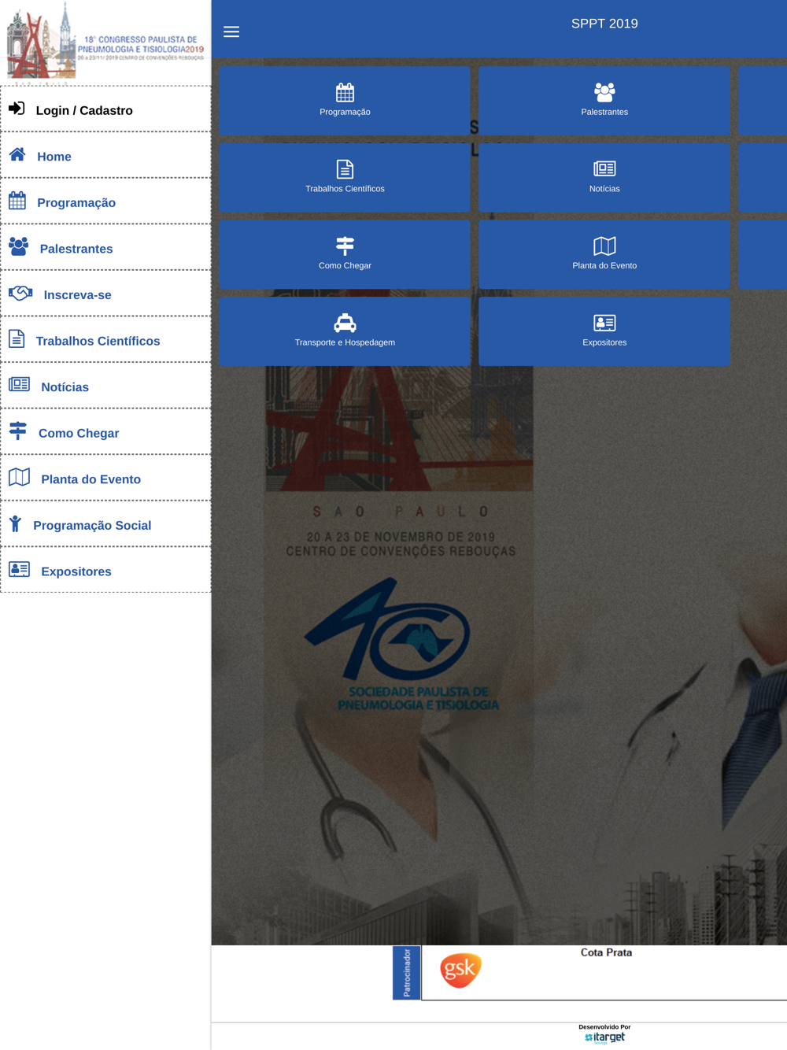Open Programação in the sidebar menu
Screen dimensions: 787x1050
coord(105,201)
